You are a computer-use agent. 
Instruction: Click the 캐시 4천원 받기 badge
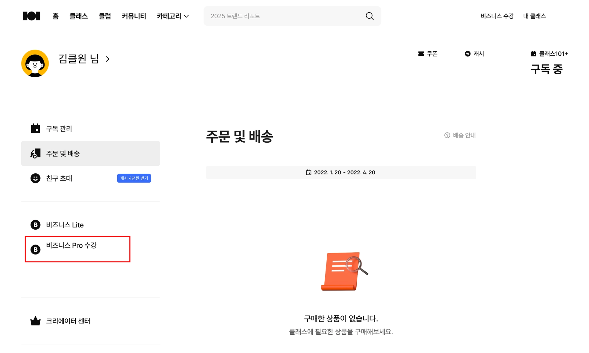point(134,178)
